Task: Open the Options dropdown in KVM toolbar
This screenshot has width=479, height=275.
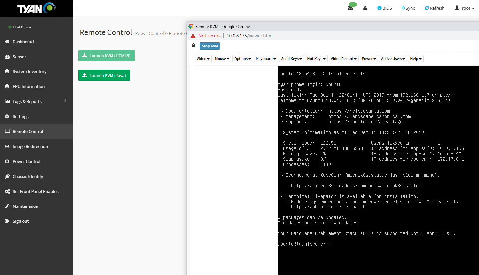Action: point(242,59)
